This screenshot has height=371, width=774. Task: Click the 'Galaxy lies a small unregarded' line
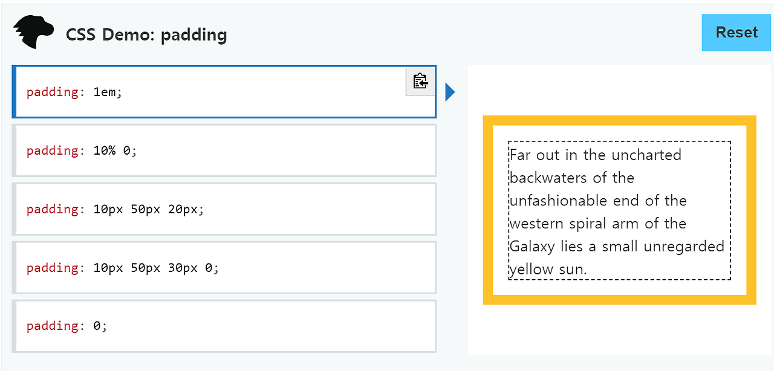click(617, 247)
